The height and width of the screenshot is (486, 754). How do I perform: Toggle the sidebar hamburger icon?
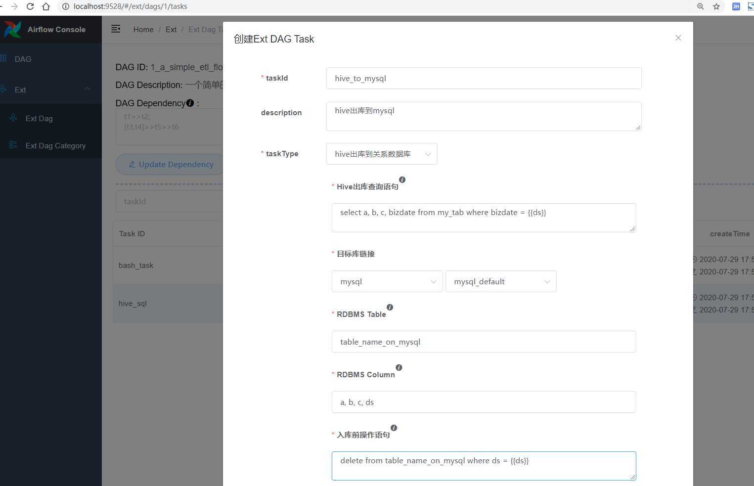click(116, 29)
